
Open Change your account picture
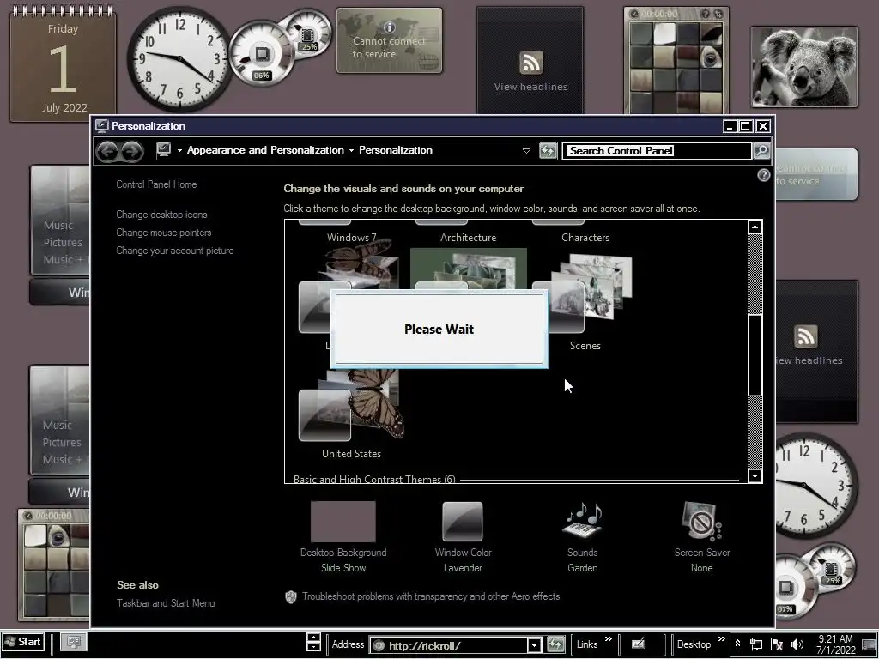point(175,251)
